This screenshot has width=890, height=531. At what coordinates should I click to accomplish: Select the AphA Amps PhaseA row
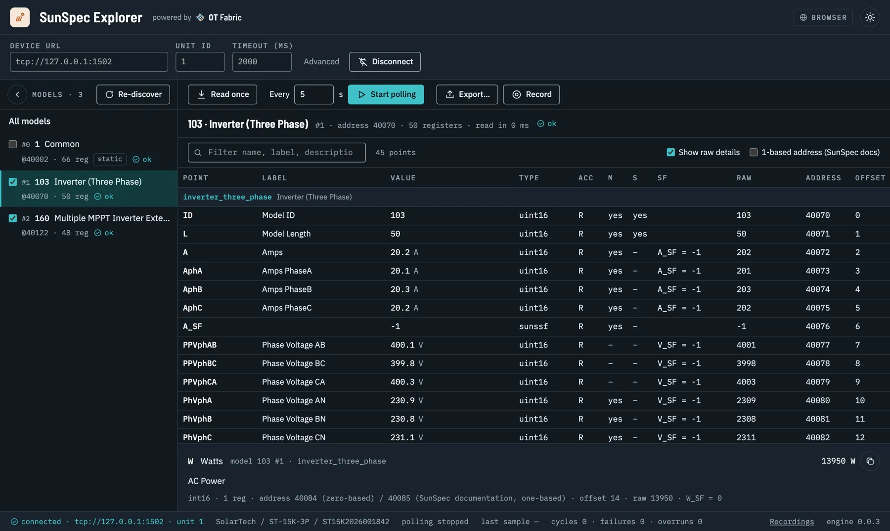(x=534, y=271)
